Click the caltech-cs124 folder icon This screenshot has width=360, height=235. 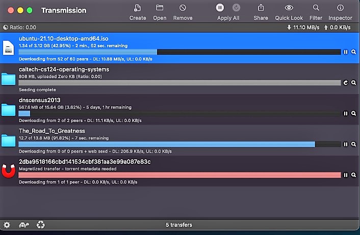tap(8, 79)
